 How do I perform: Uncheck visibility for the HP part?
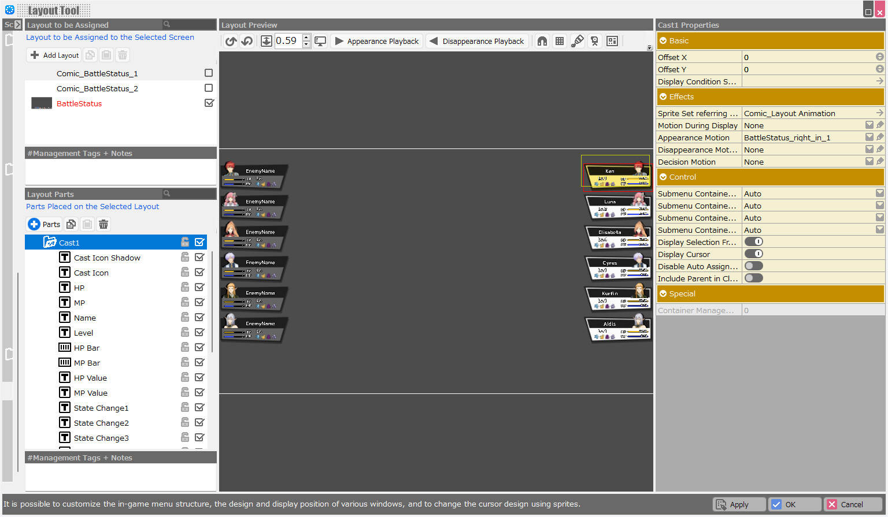coord(199,287)
